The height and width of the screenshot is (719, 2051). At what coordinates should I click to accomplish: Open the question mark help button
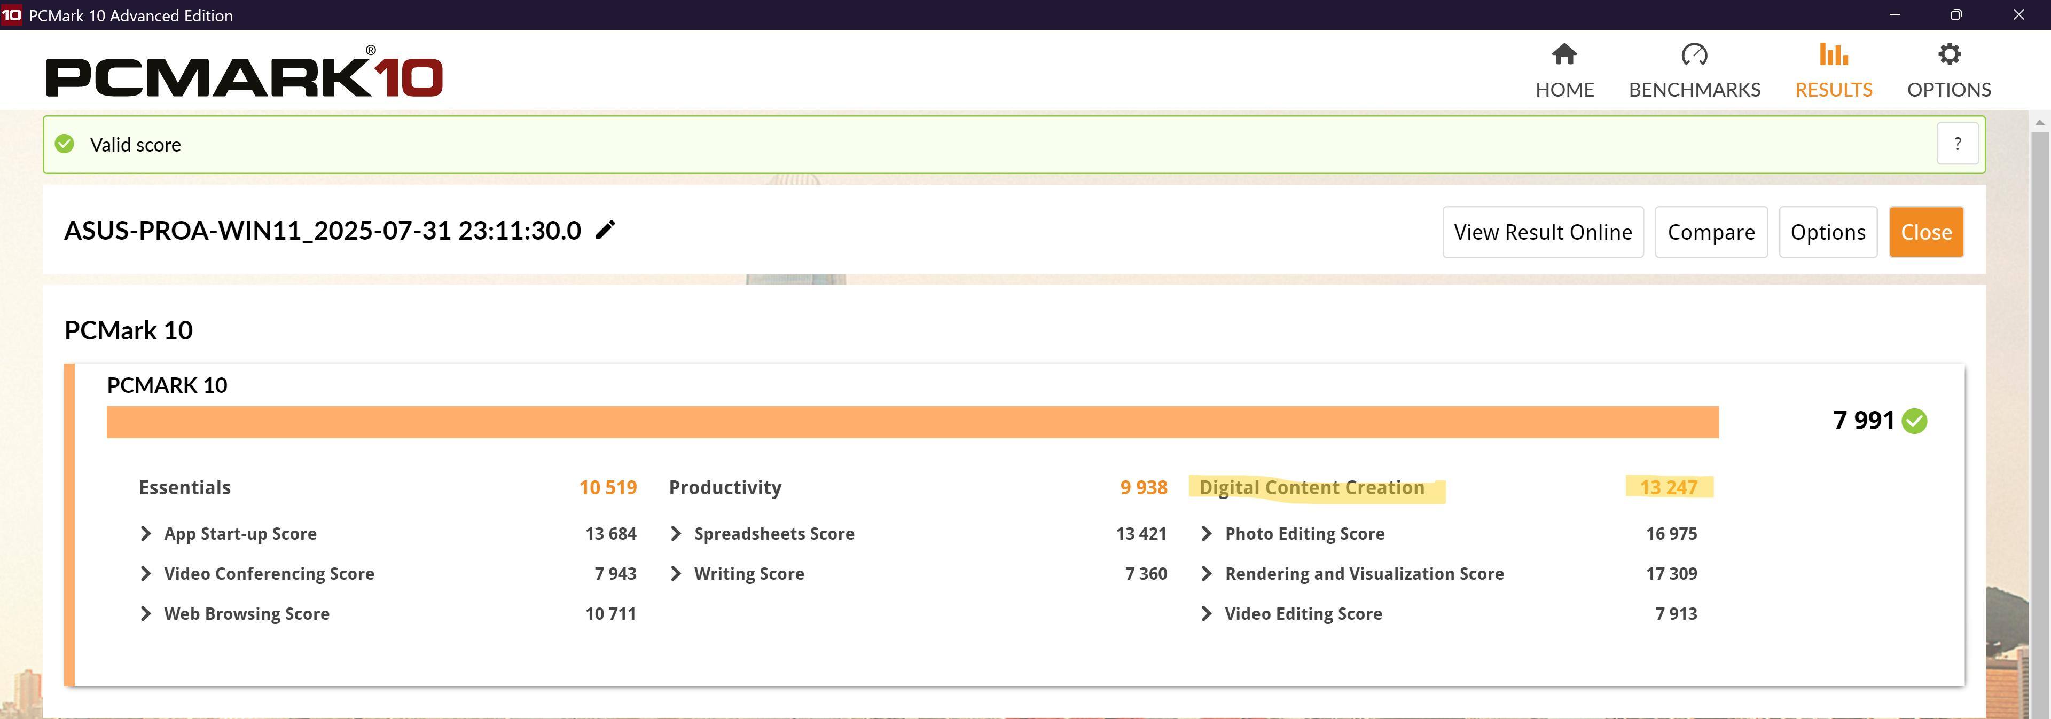[x=1957, y=144]
